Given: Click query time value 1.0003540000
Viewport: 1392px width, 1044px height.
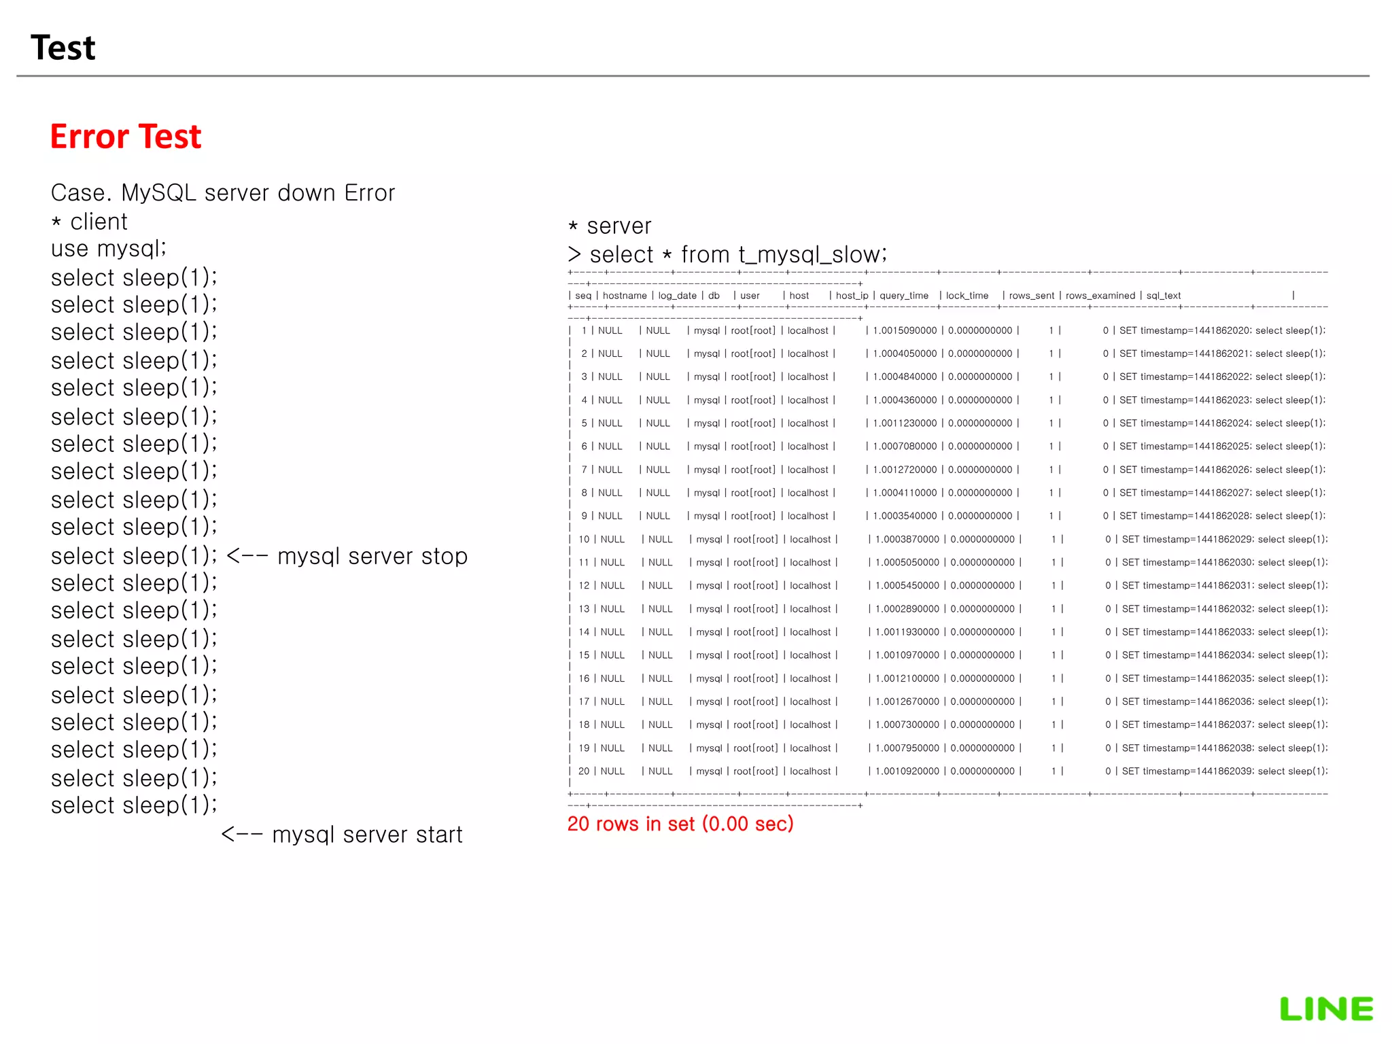Looking at the screenshot, I should (x=905, y=516).
